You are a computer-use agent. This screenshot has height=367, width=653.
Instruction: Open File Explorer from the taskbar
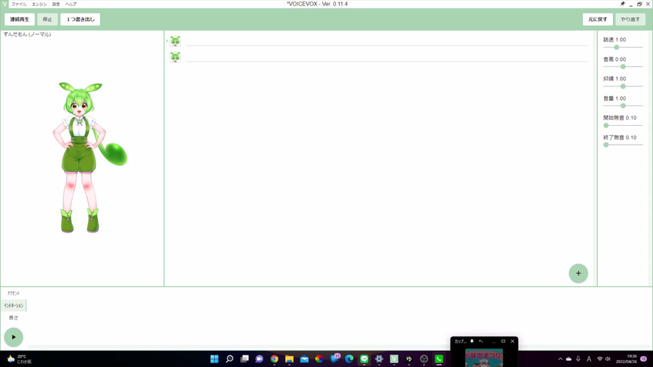coord(290,359)
